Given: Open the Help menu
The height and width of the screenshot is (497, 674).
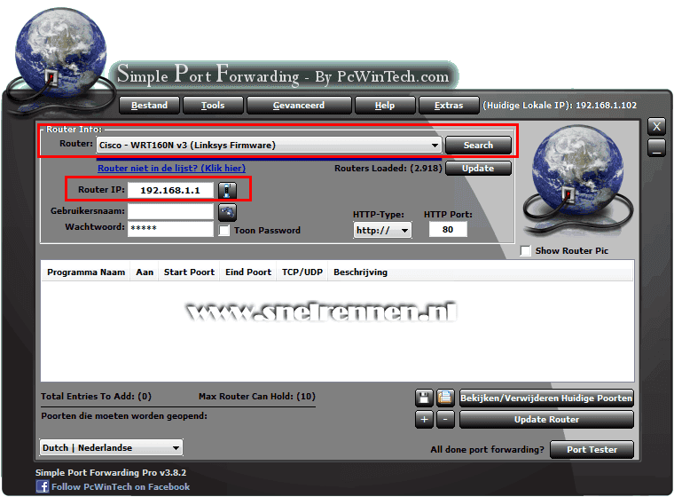Looking at the screenshot, I should click(385, 106).
